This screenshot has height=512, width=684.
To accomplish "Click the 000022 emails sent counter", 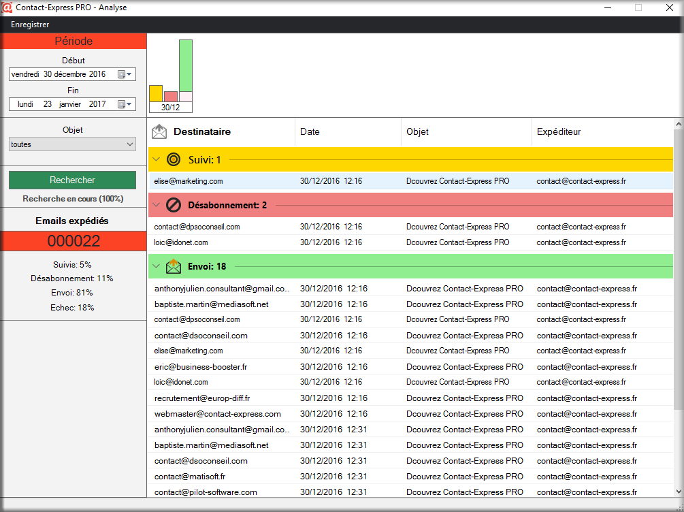I will click(74, 241).
